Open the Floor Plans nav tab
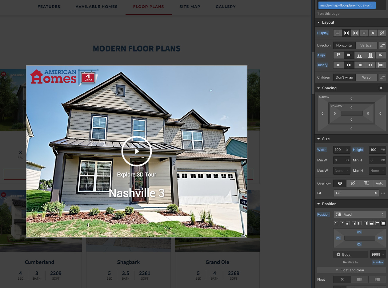Viewport: 388px width, 288px height. [x=149, y=7]
